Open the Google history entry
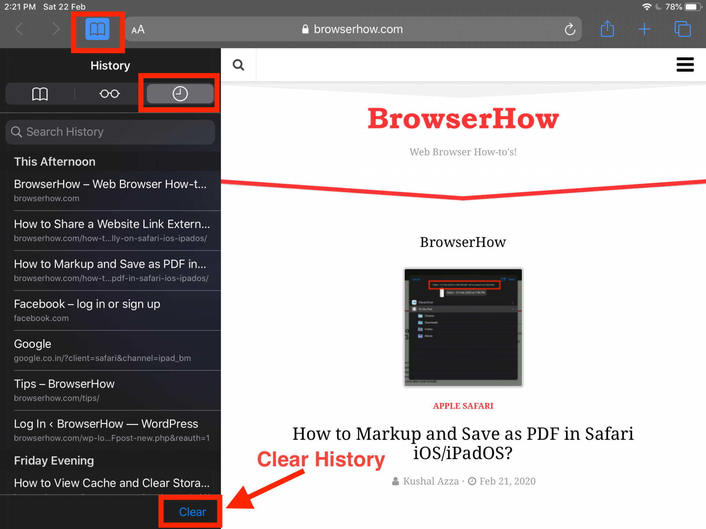Viewport: 706px width, 529px height. point(110,351)
